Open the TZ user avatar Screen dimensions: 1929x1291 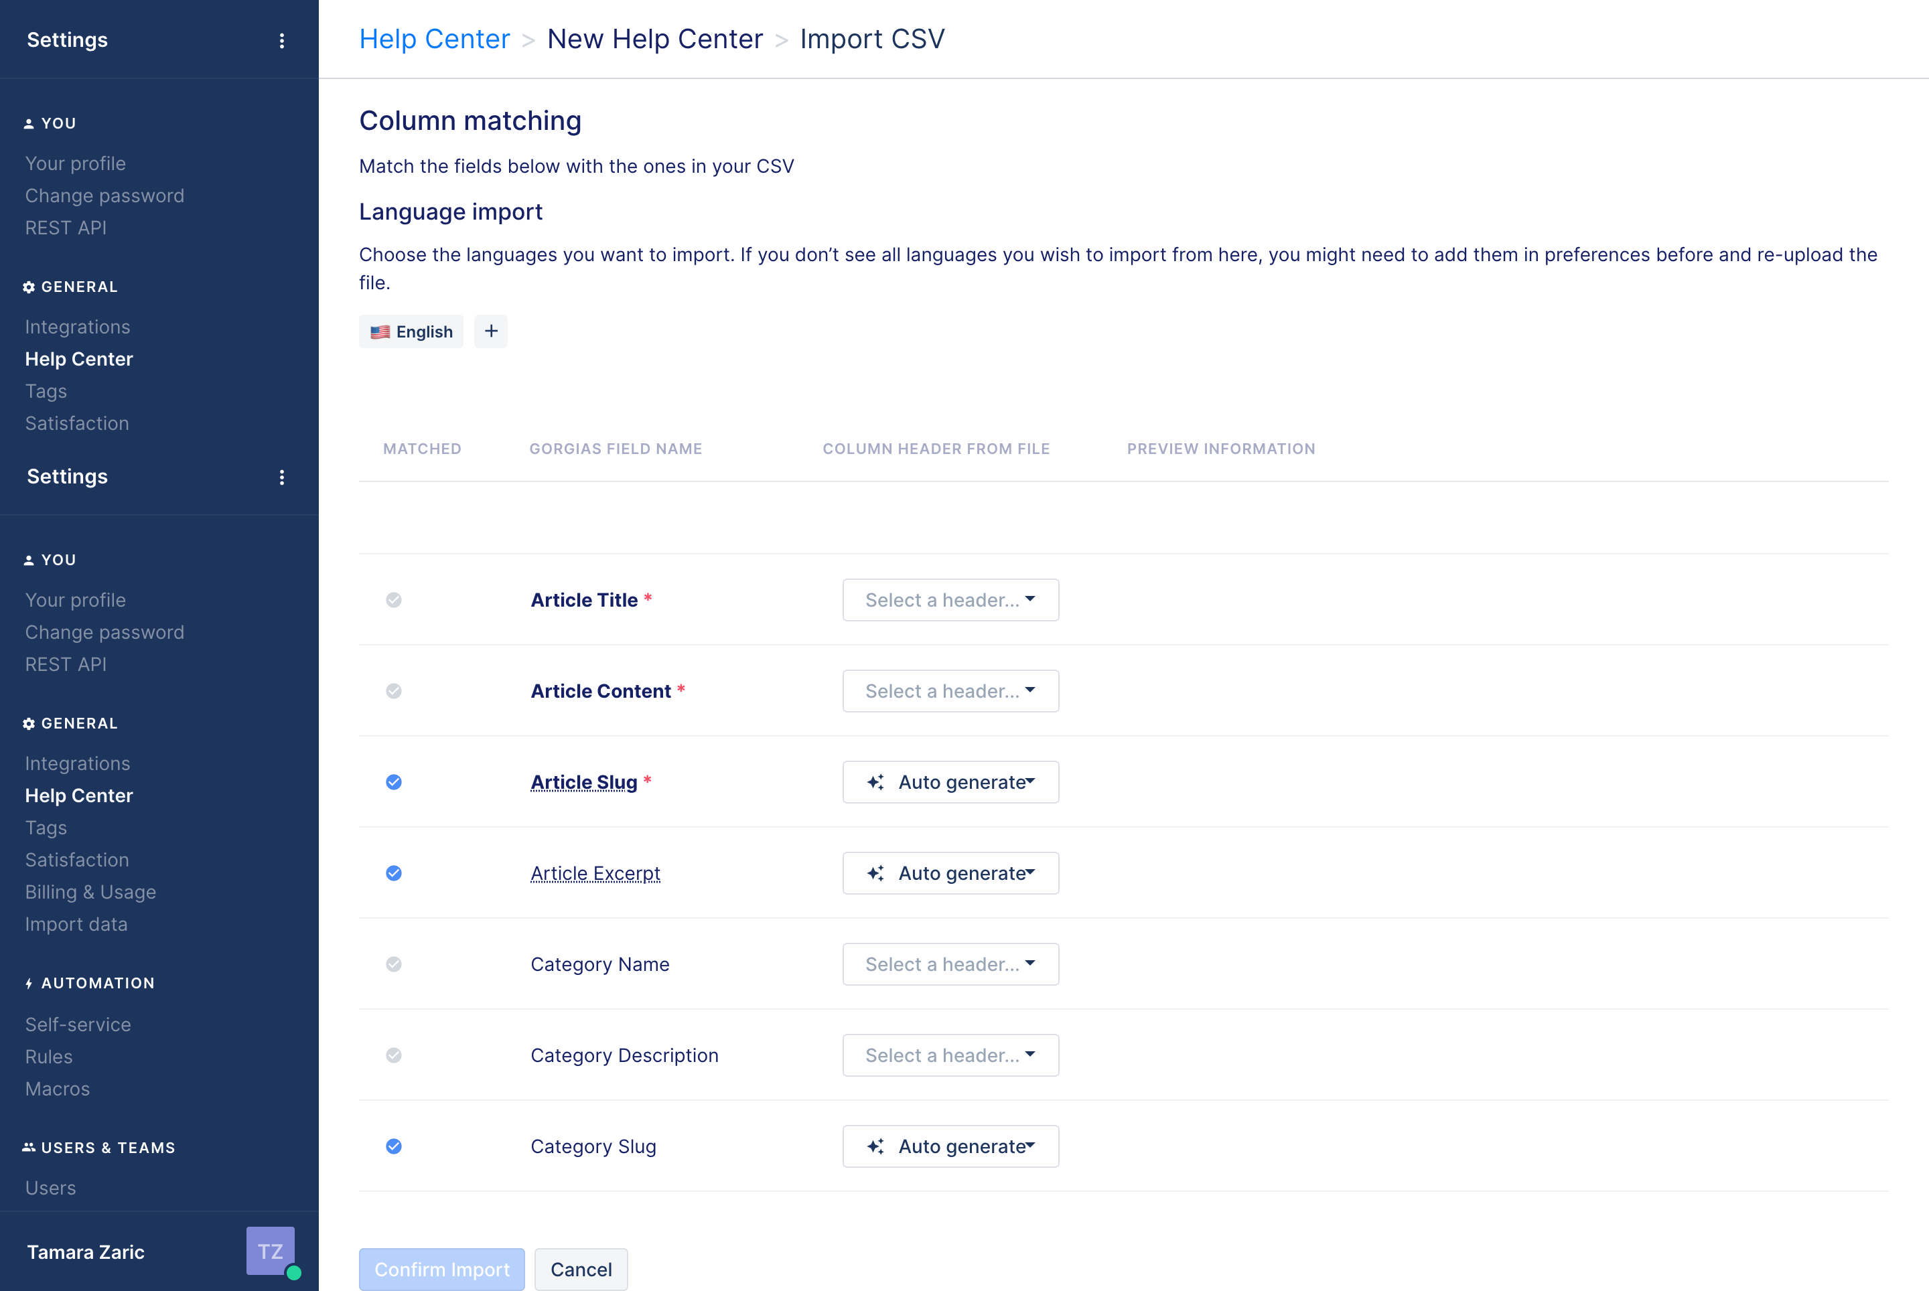[270, 1251]
